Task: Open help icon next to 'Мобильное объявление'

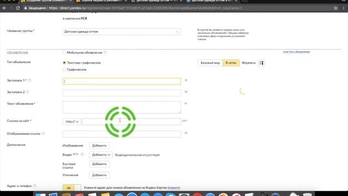Action: click(x=105, y=53)
